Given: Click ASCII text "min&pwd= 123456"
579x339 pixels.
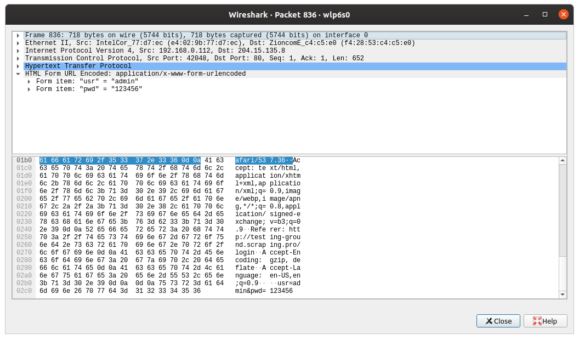Looking at the screenshot, I should 264,291.
